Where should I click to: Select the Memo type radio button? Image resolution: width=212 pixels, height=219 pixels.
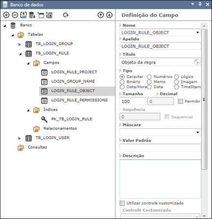(149, 82)
